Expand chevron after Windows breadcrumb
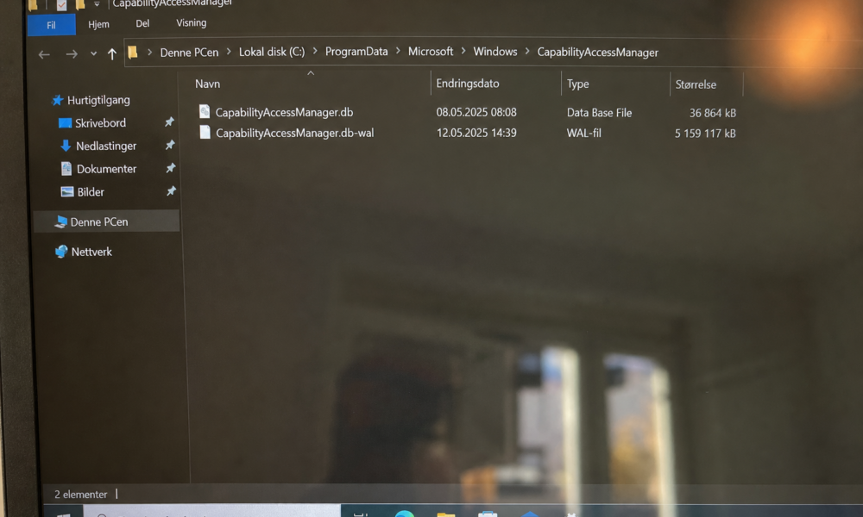The width and height of the screenshot is (863, 517). point(527,51)
